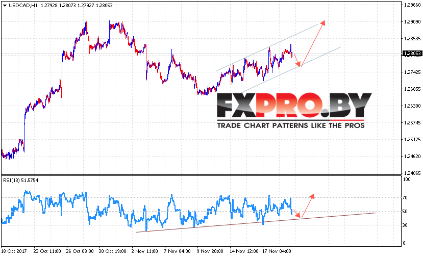This screenshot has width=423, height=257.
Task: Select the 1.27425 price axis label
Action: tap(412, 72)
